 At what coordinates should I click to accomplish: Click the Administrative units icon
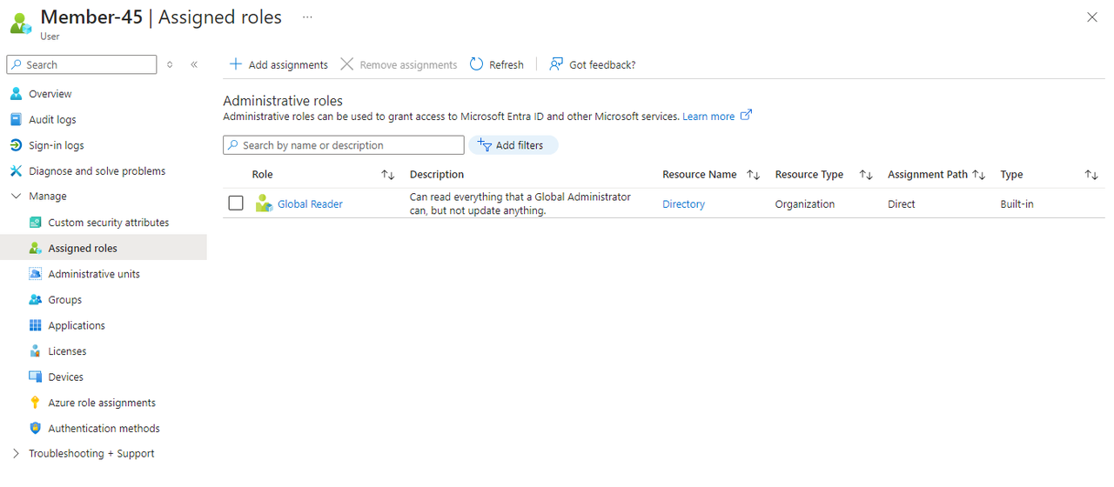click(x=35, y=274)
